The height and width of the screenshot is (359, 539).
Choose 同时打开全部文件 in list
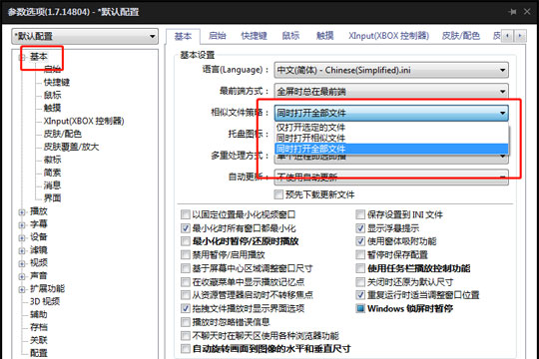pos(391,149)
